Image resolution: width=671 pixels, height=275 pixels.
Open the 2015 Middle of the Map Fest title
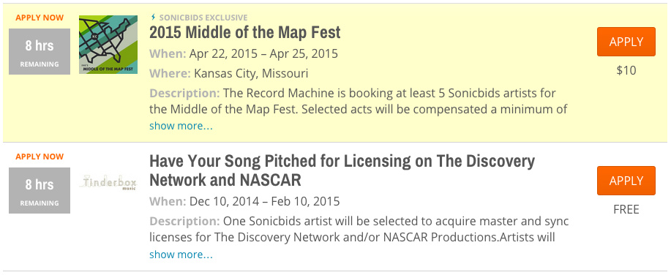click(x=245, y=32)
